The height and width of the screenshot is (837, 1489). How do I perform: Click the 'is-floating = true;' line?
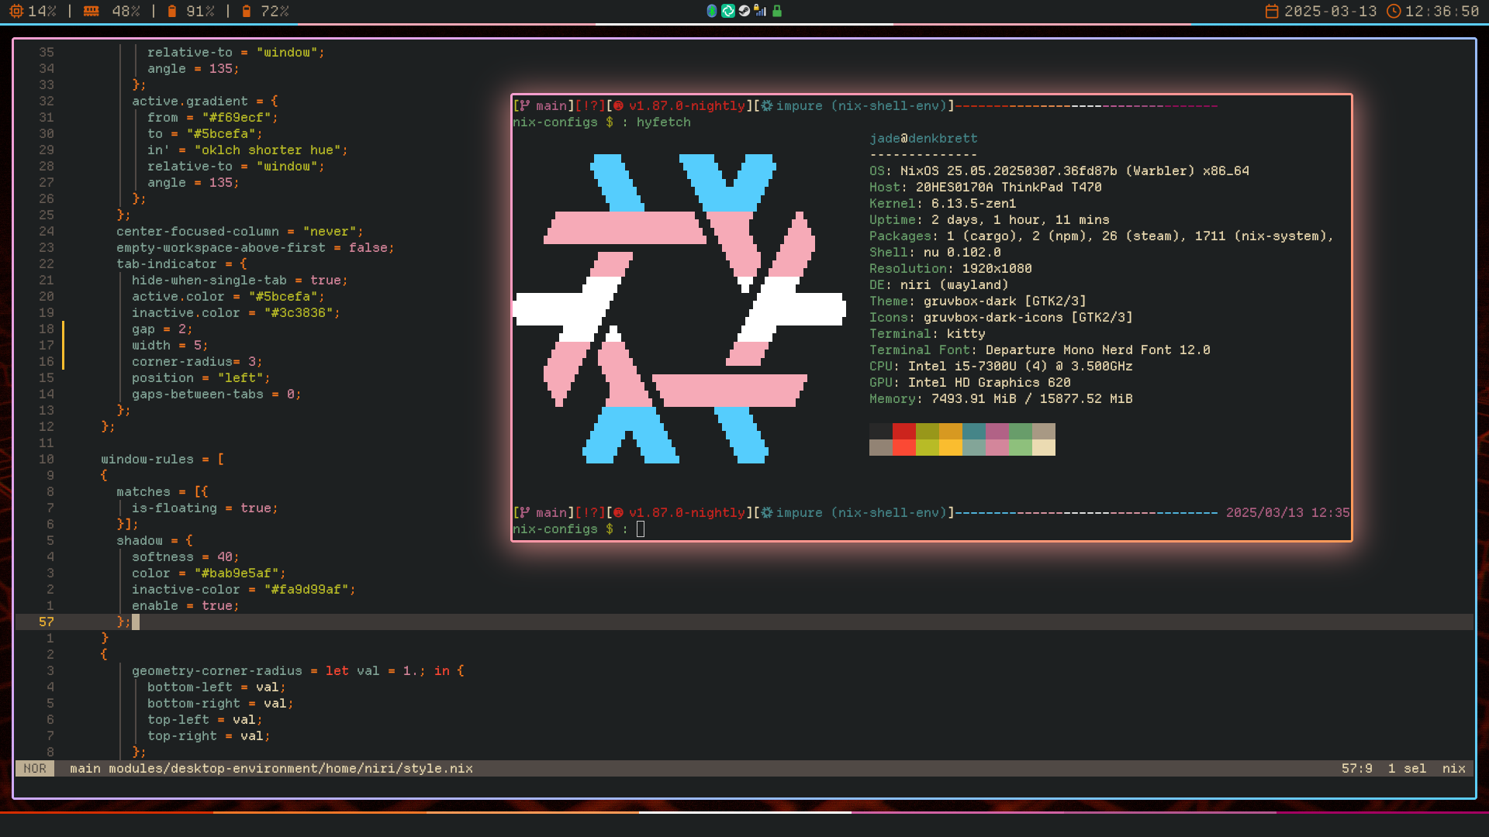click(206, 508)
